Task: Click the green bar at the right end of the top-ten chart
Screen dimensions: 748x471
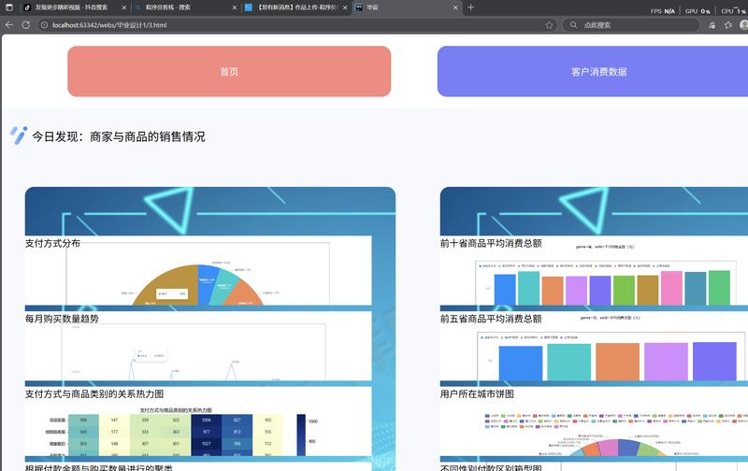Action: [719, 288]
